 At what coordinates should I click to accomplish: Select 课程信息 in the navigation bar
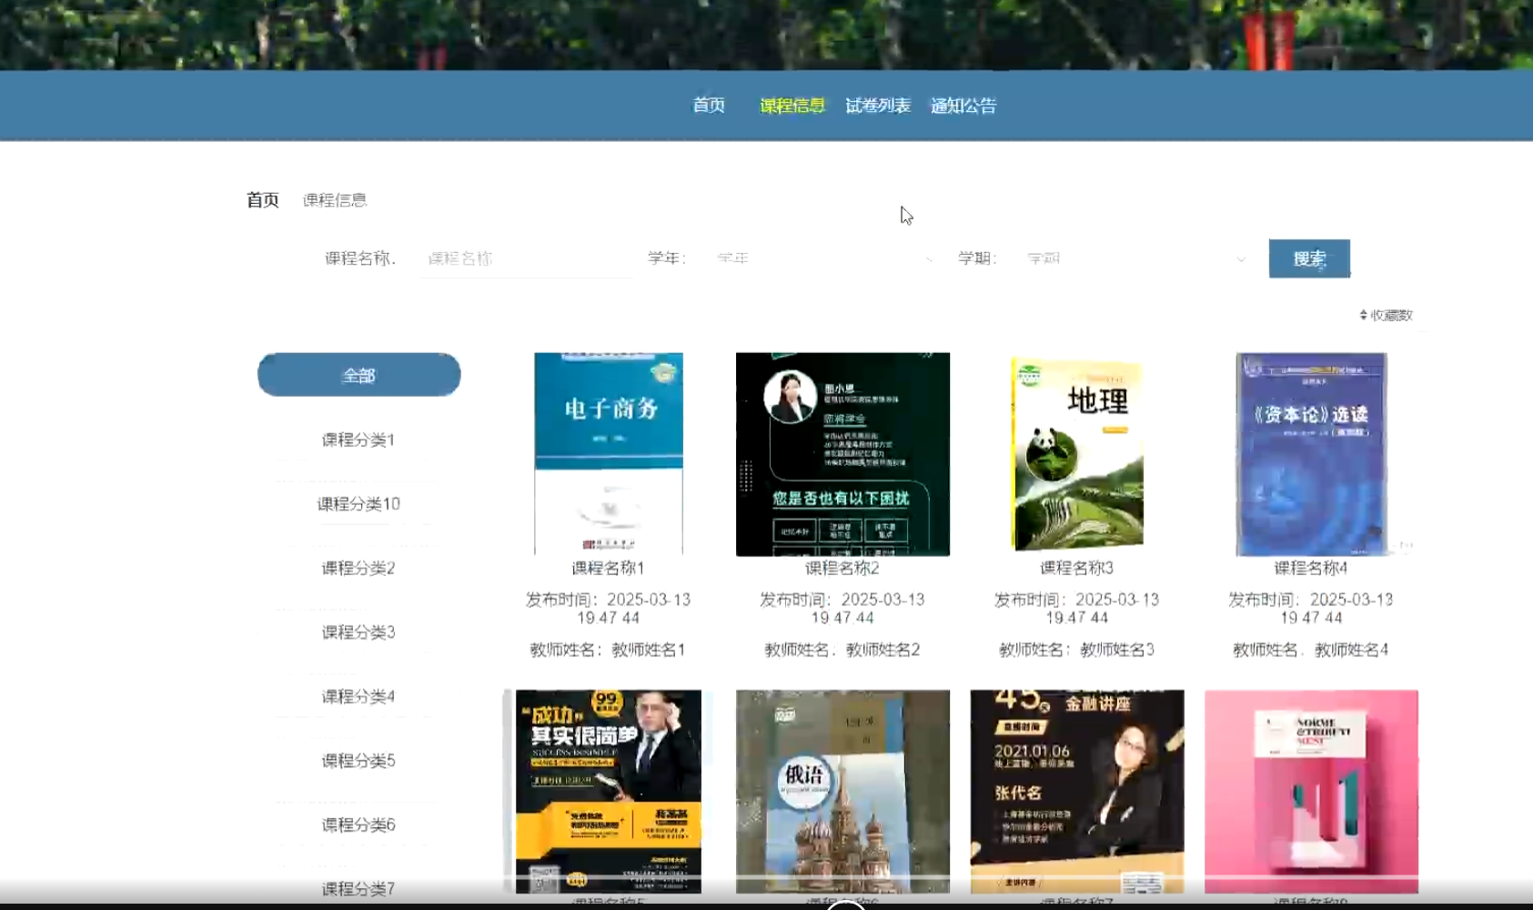[x=792, y=106]
